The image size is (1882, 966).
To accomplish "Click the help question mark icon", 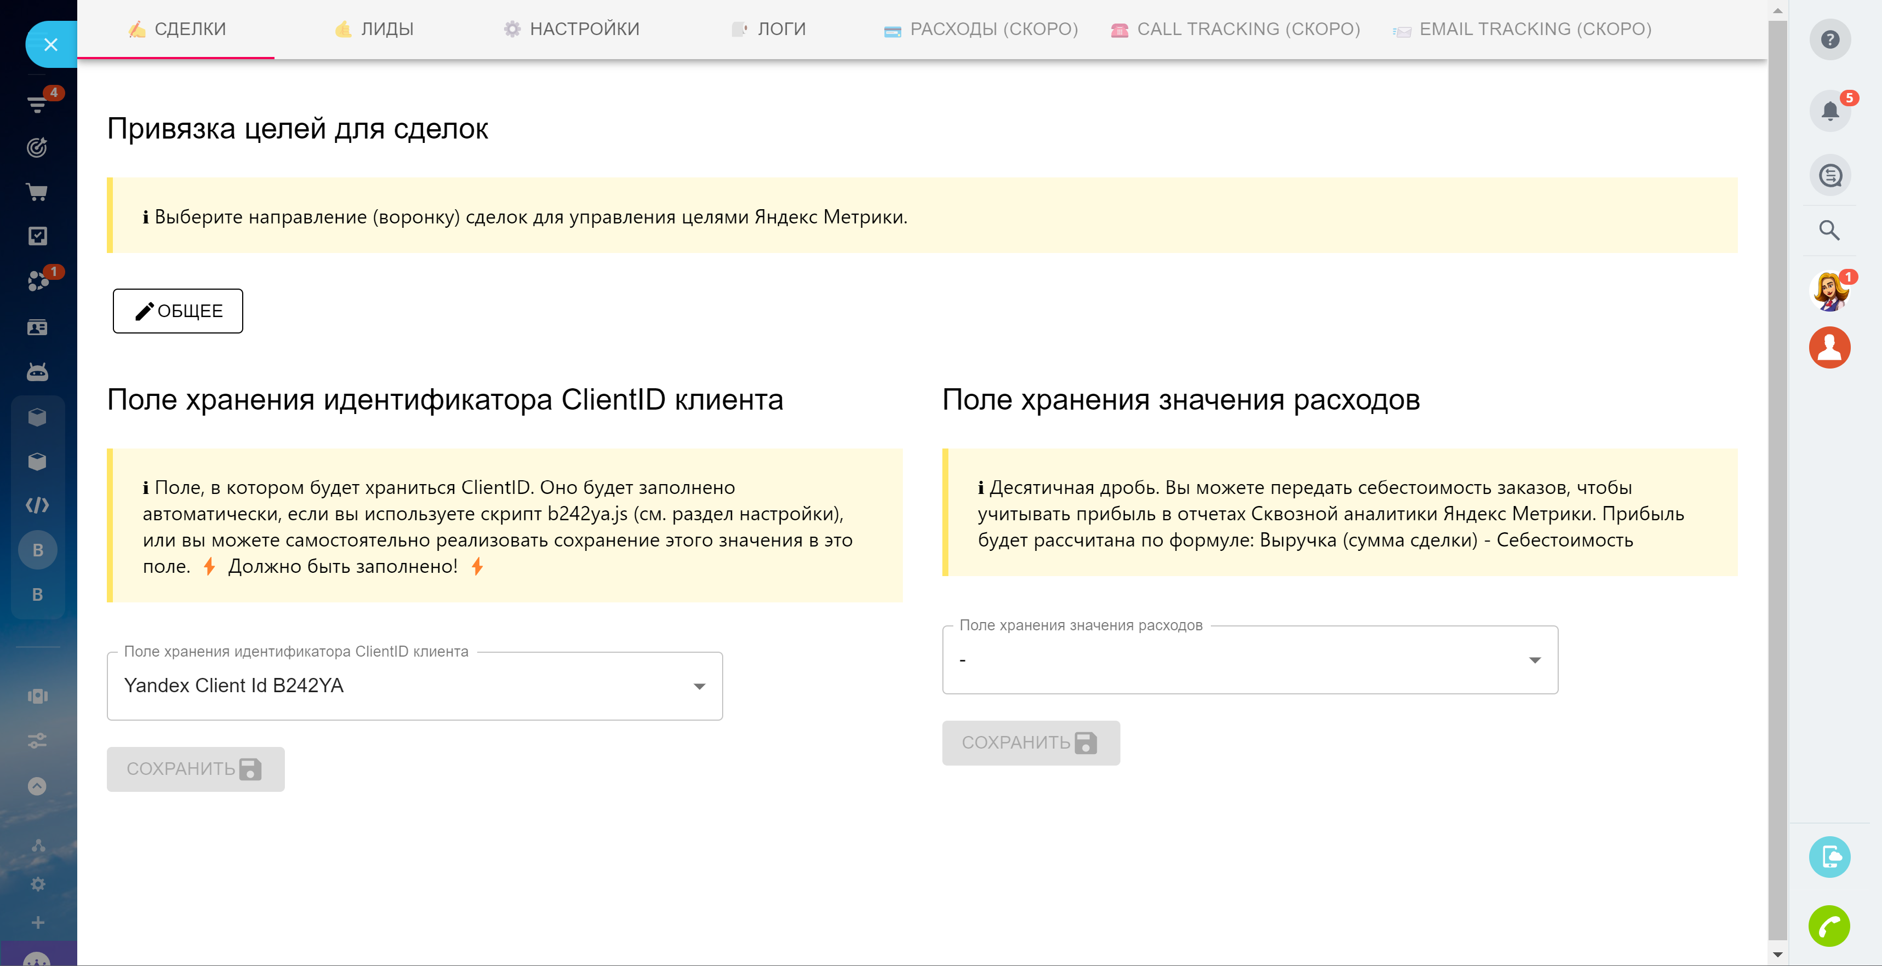I will click(x=1829, y=39).
